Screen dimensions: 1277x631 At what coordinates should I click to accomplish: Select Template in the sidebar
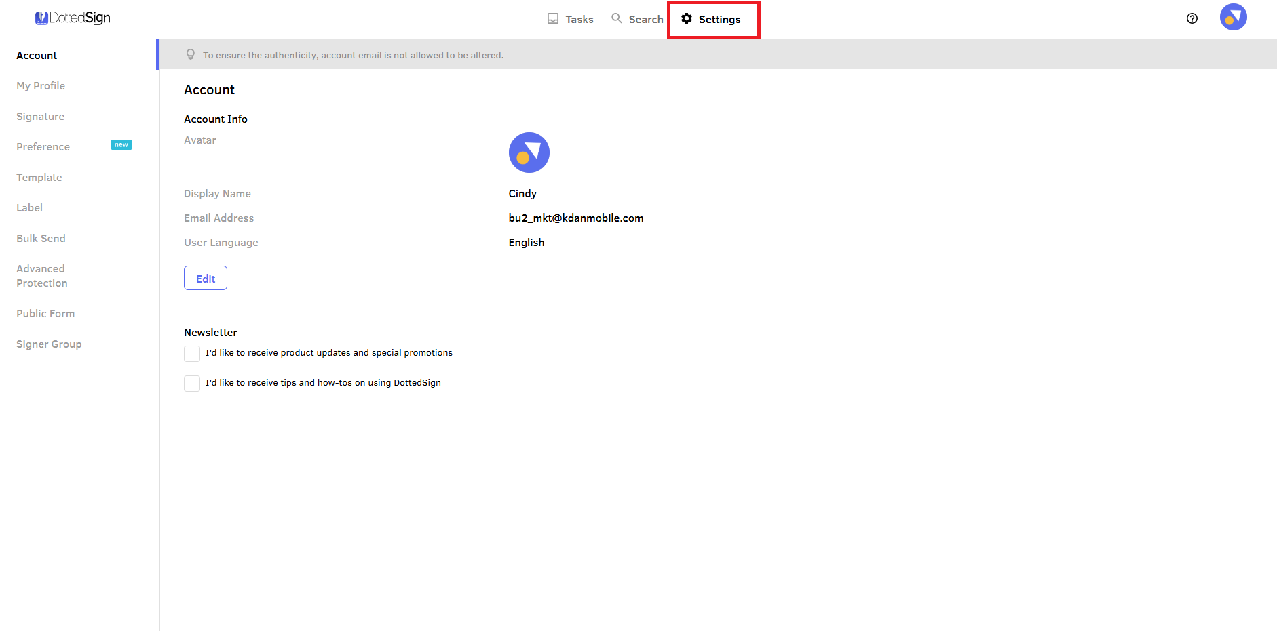[x=39, y=178]
